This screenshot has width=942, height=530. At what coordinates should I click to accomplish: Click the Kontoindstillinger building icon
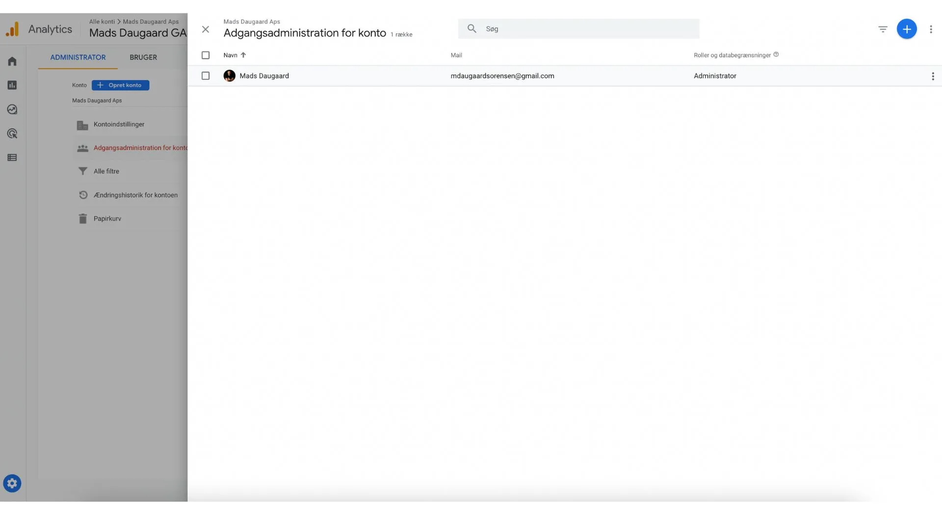click(x=82, y=125)
